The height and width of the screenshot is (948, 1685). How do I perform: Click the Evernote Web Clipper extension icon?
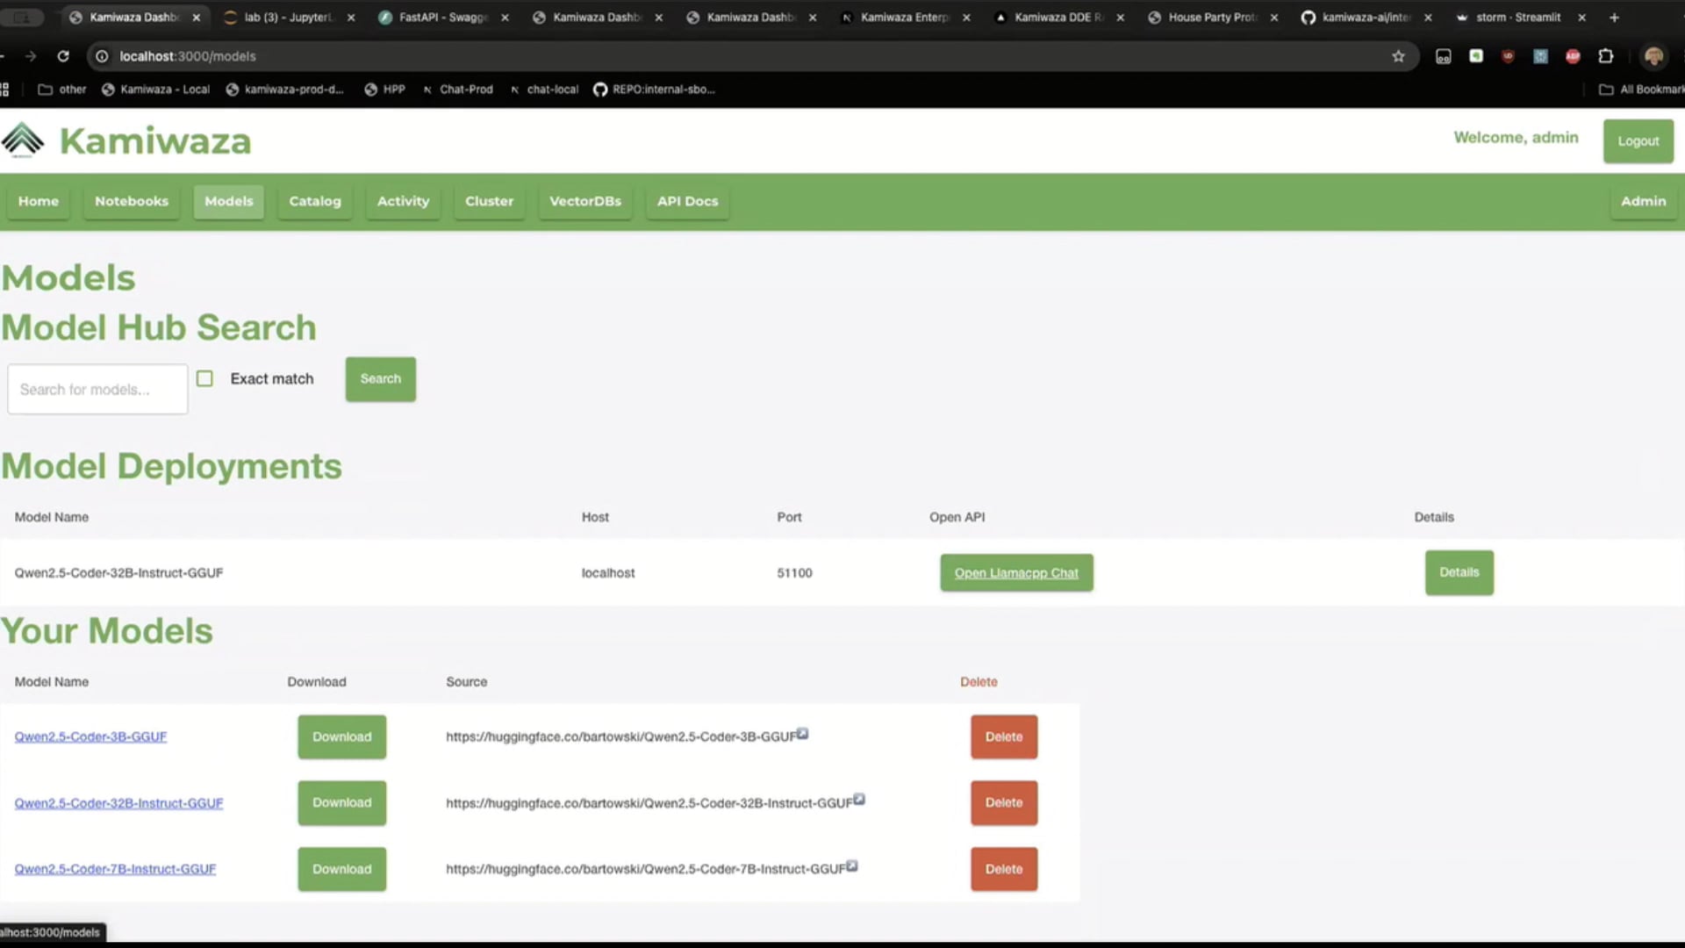tap(1475, 55)
